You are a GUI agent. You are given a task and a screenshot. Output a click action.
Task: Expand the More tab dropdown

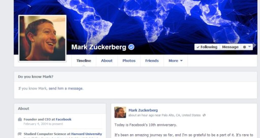[x=176, y=61]
